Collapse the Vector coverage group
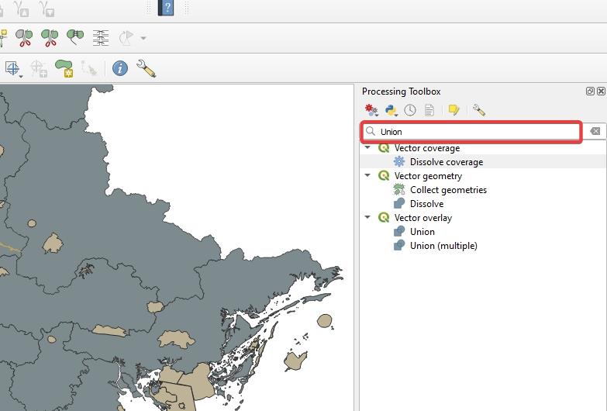This screenshot has height=411, width=607. coord(368,148)
